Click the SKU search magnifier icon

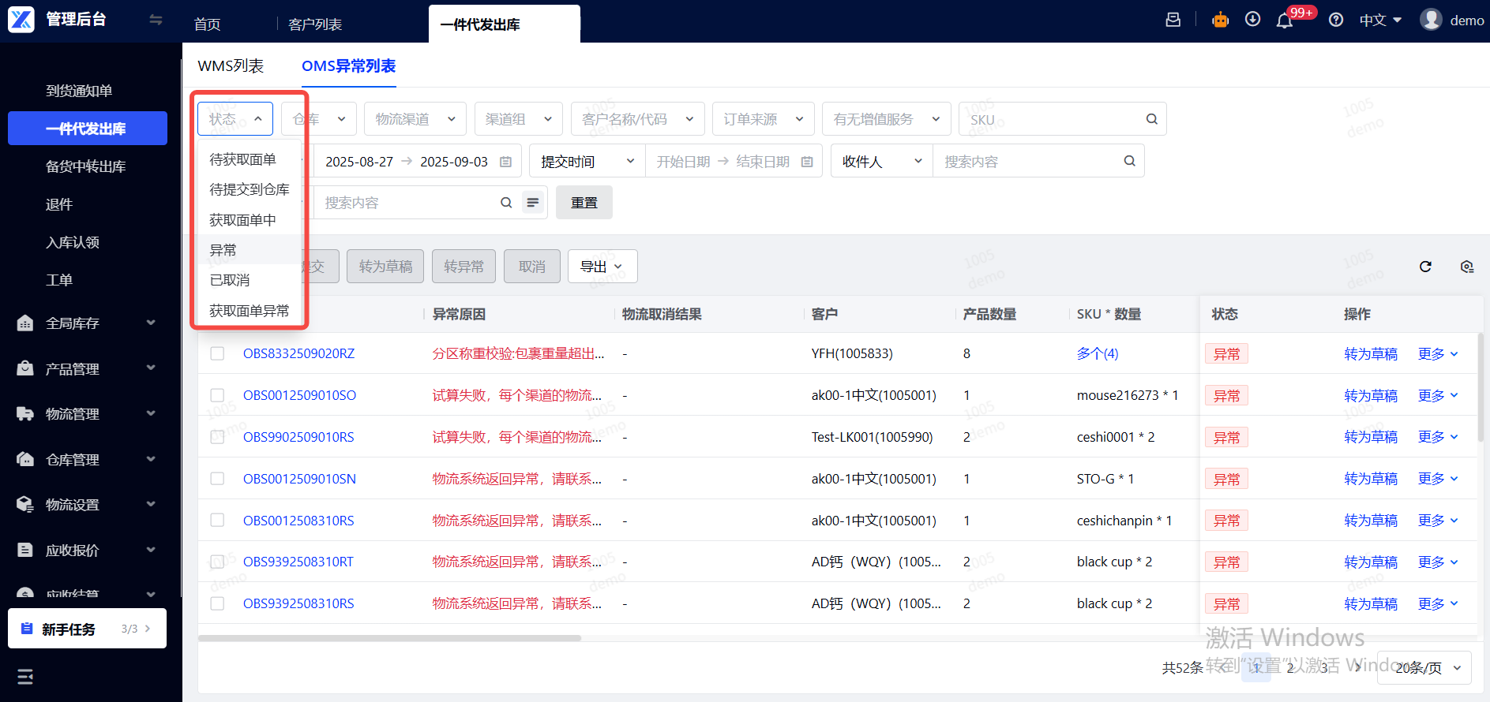(x=1151, y=119)
